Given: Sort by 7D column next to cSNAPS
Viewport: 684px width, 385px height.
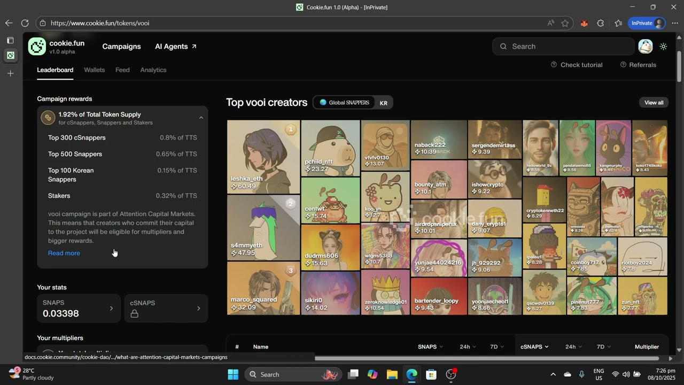Looking at the screenshot, I should click(x=604, y=346).
